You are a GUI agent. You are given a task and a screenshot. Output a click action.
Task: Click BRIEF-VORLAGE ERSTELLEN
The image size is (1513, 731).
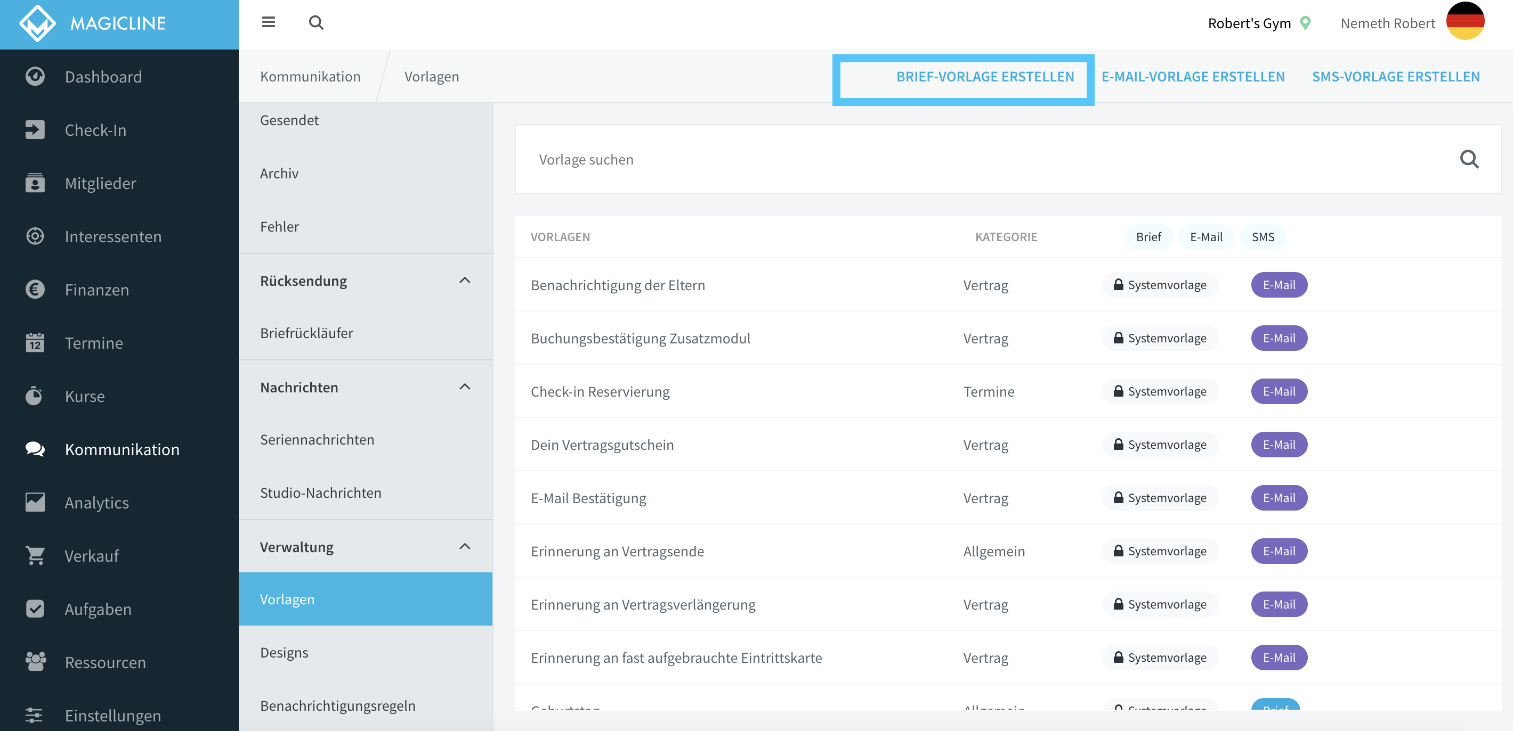point(985,76)
